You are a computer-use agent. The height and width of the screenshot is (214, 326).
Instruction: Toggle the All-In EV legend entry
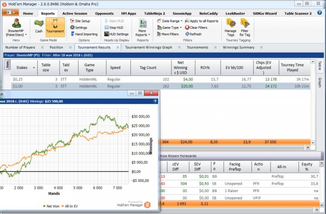70,206
